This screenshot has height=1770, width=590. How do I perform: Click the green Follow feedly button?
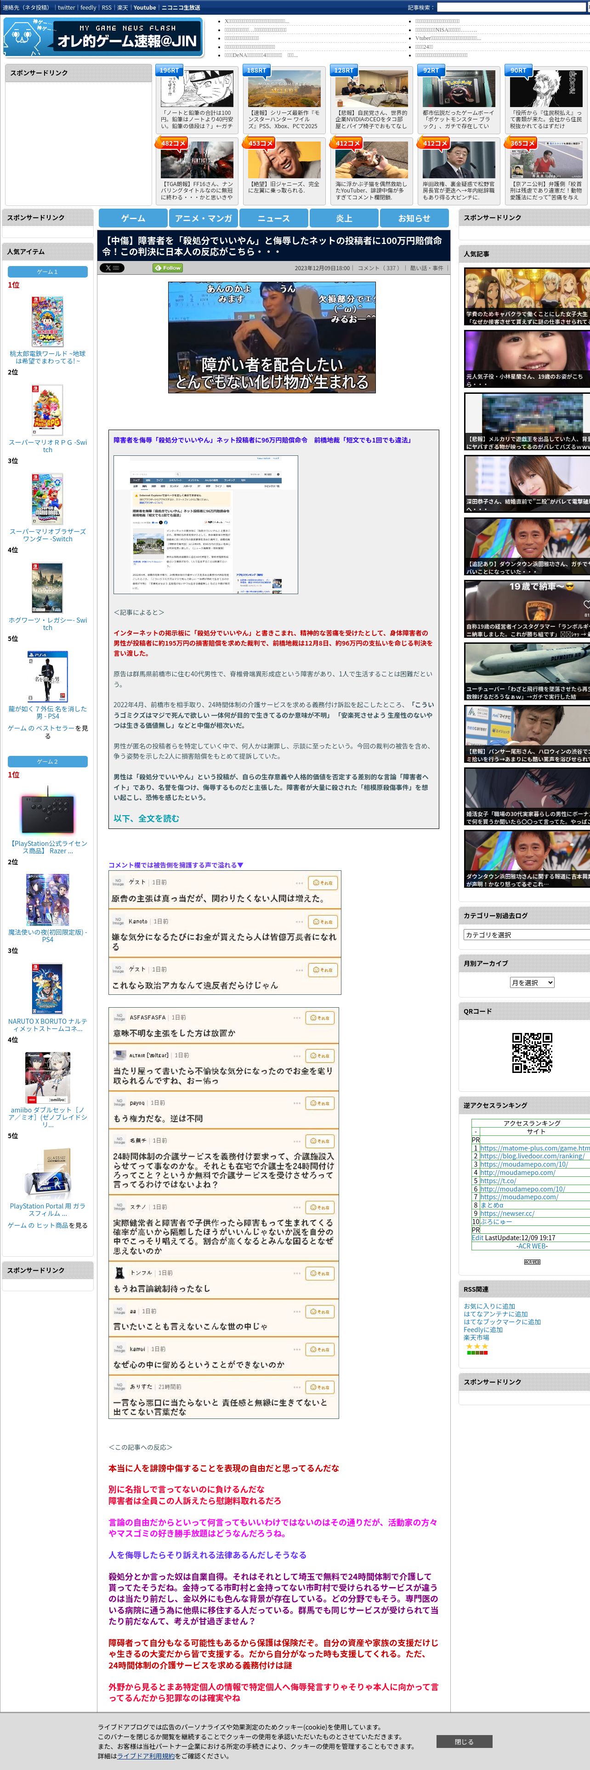(168, 268)
